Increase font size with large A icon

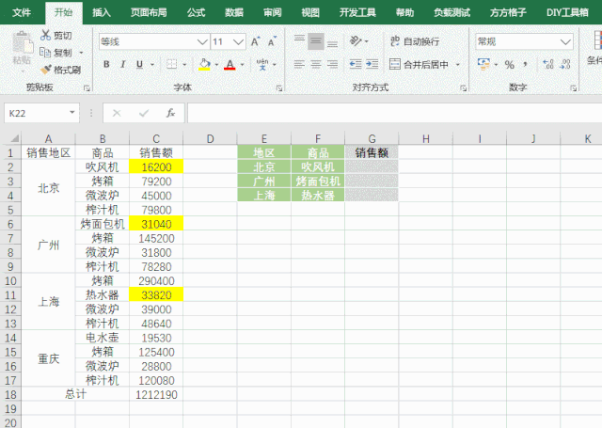(x=255, y=41)
